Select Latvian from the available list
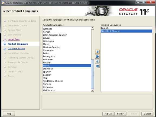The image size is (156, 117). pyautogui.click(x=67, y=38)
